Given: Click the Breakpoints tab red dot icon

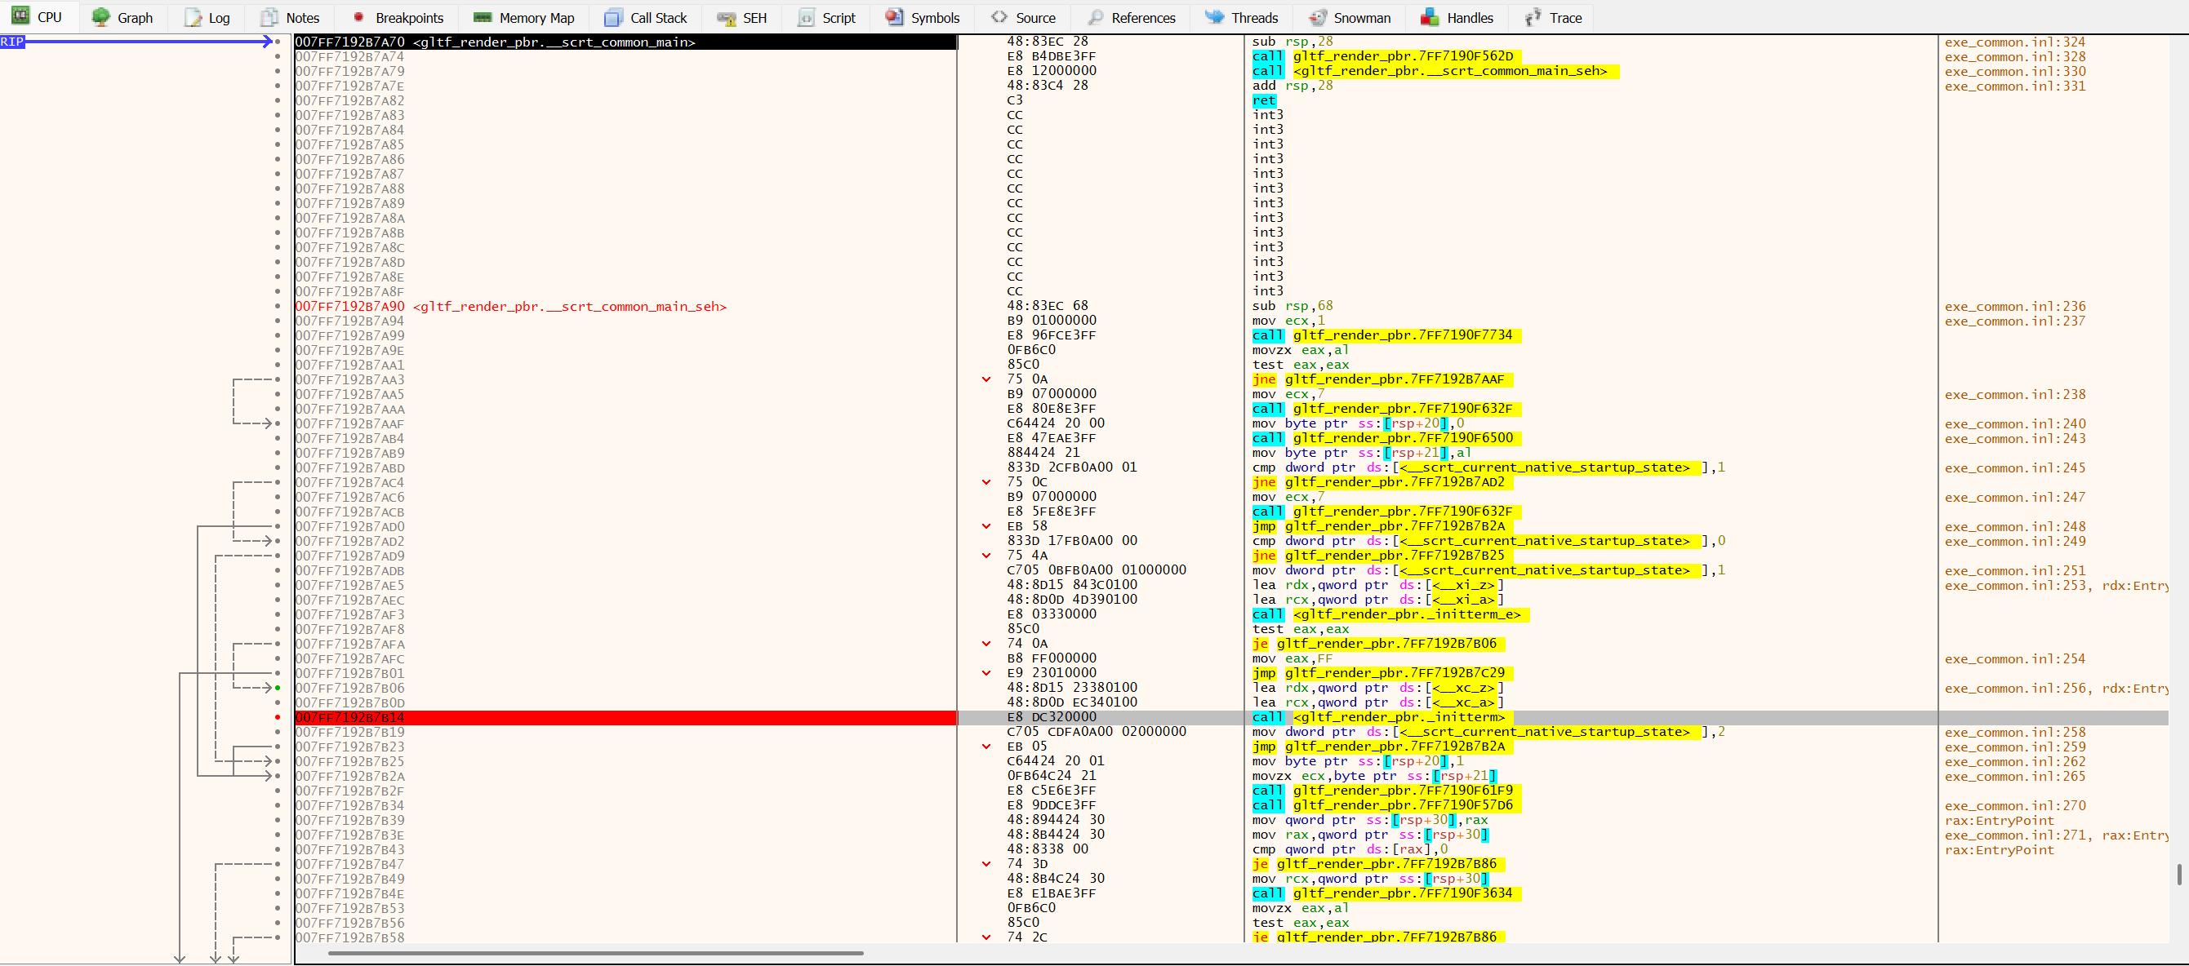Looking at the screenshot, I should [x=358, y=17].
